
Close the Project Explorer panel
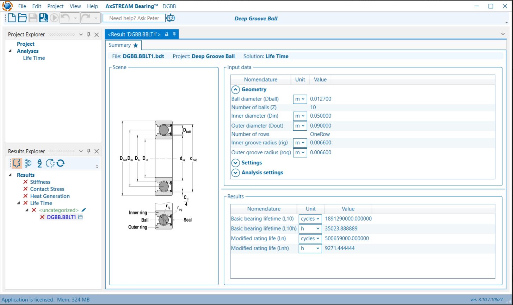tap(97, 34)
